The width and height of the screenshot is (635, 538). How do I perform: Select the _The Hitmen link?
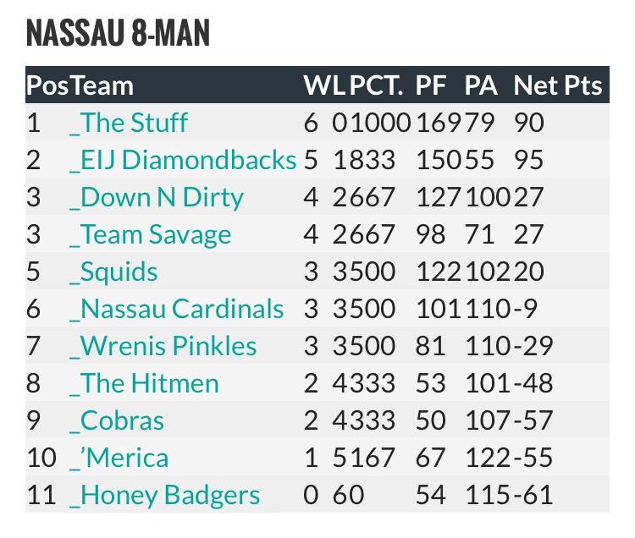coord(144,383)
